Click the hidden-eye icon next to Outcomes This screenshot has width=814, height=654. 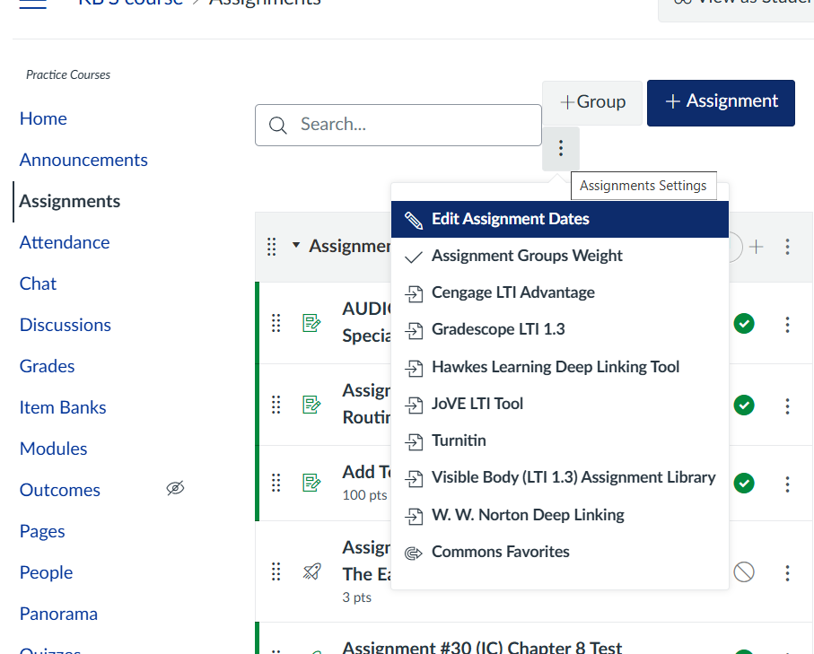175,488
